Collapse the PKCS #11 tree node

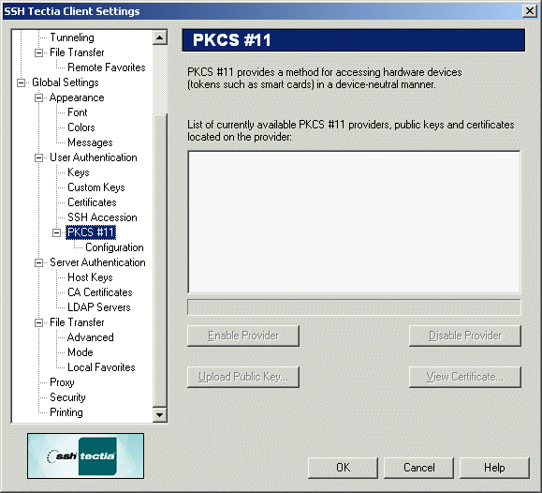[x=57, y=232]
